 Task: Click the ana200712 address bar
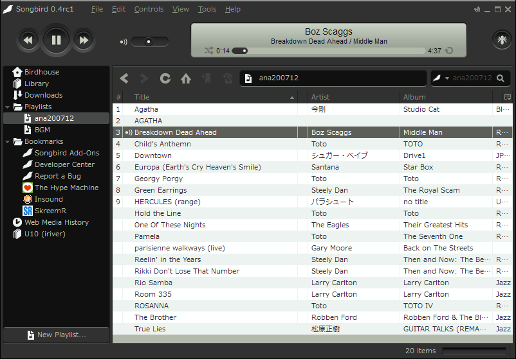[x=333, y=78]
